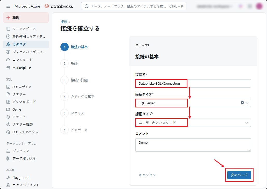The image size is (267, 189).
Task: Click the Cancel link
Action: (147, 175)
